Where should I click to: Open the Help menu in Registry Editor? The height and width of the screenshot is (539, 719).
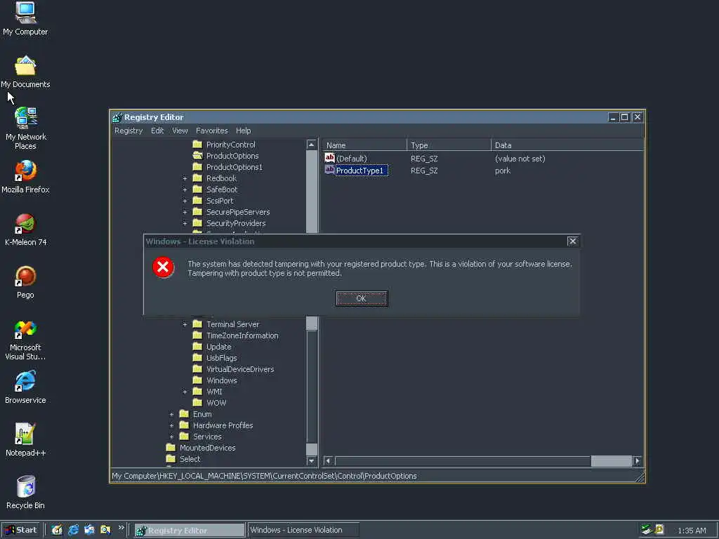point(243,131)
